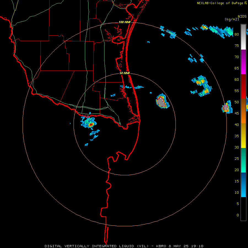248x248 pixels.
Task: Click the NIDS label above color scale
Action: (x=242, y=17)
